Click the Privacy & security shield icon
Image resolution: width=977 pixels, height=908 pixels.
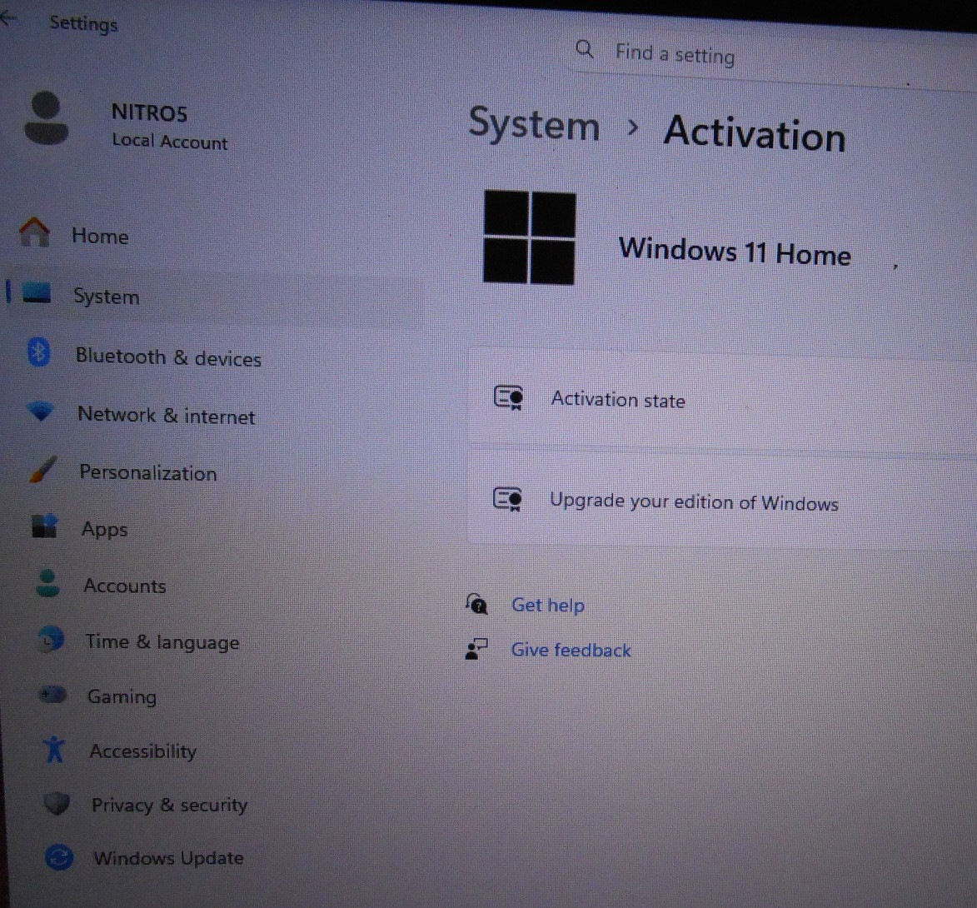[x=57, y=803]
